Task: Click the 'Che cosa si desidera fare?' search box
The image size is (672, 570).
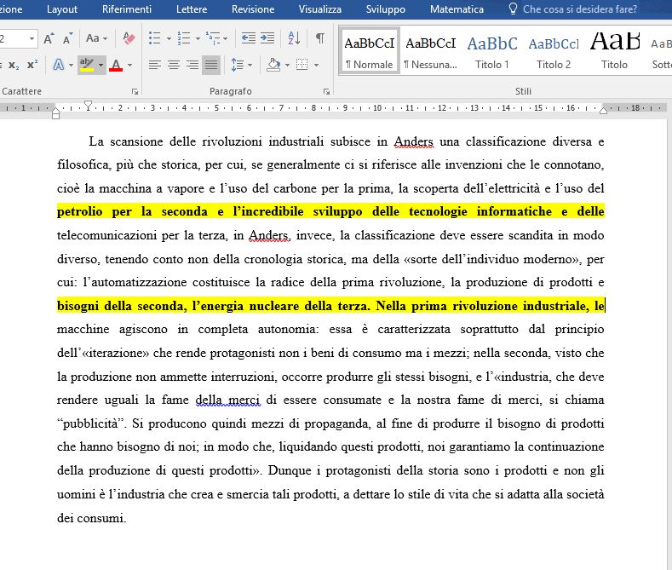Action: (x=579, y=9)
